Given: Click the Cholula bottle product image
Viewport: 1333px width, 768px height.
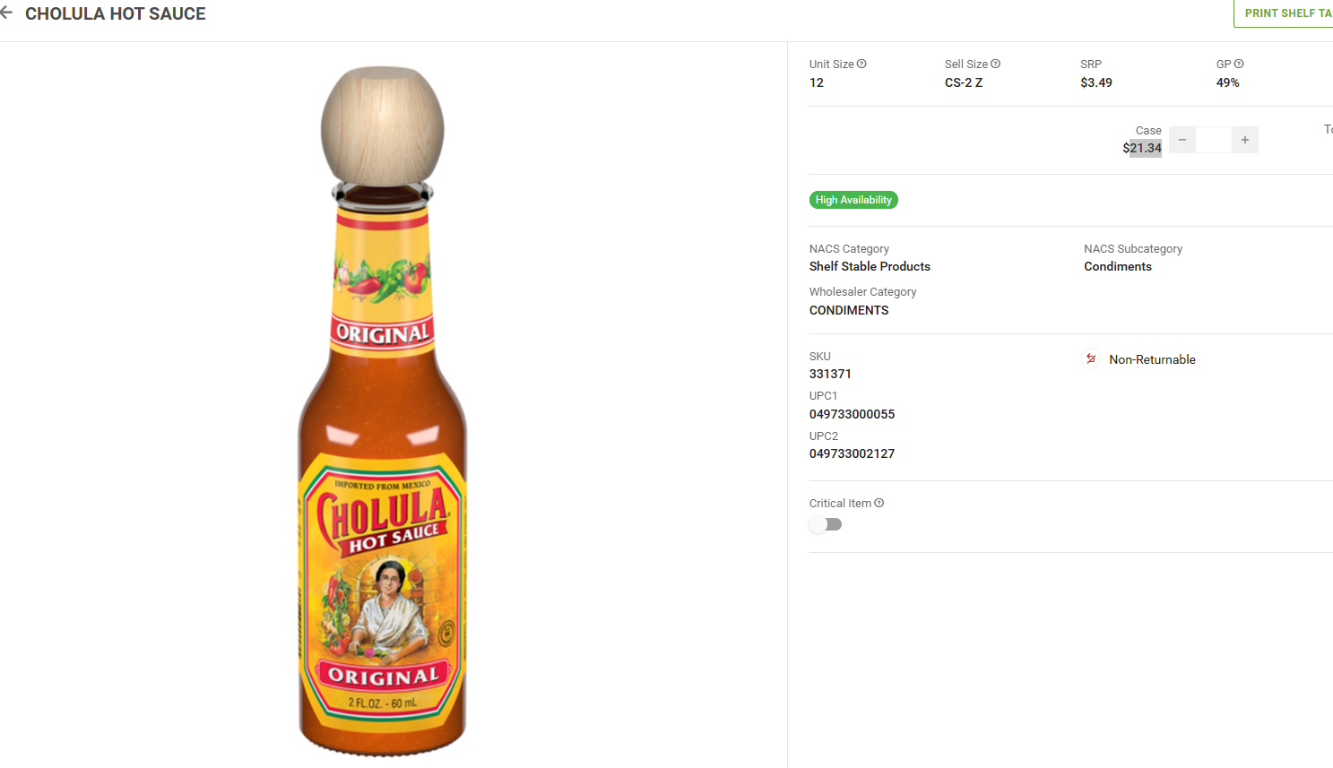Looking at the screenshot, I should [x=383, y=411].
